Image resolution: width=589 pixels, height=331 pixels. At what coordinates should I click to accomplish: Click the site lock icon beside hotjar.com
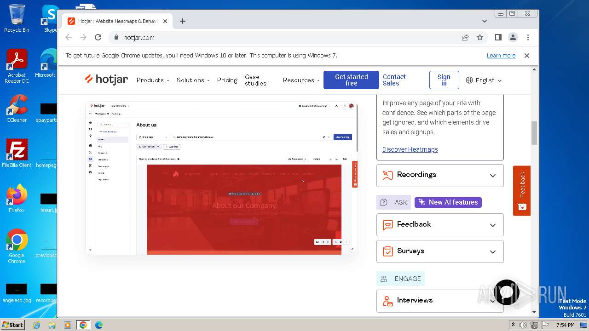tap(116, 37)
